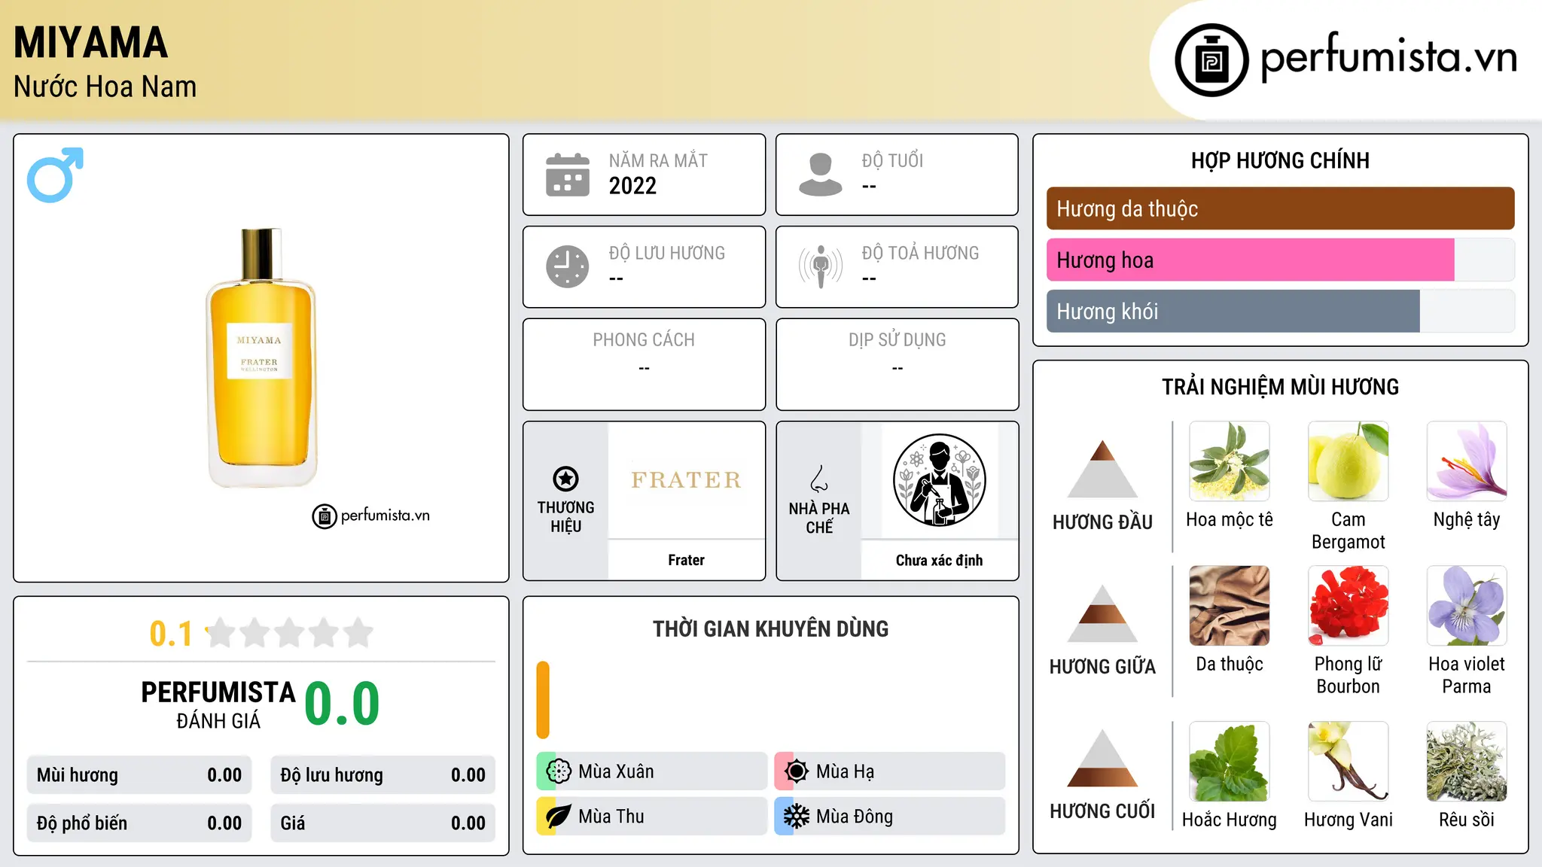Click the sillage icon beside Độ toả hương
Viewport: 1542px width, 867px height.
click(x=821, y=266)
